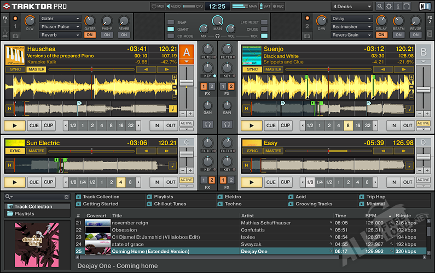Open the Chillout Tunes favorite folder
435x273 pixels.
[170, 204]
